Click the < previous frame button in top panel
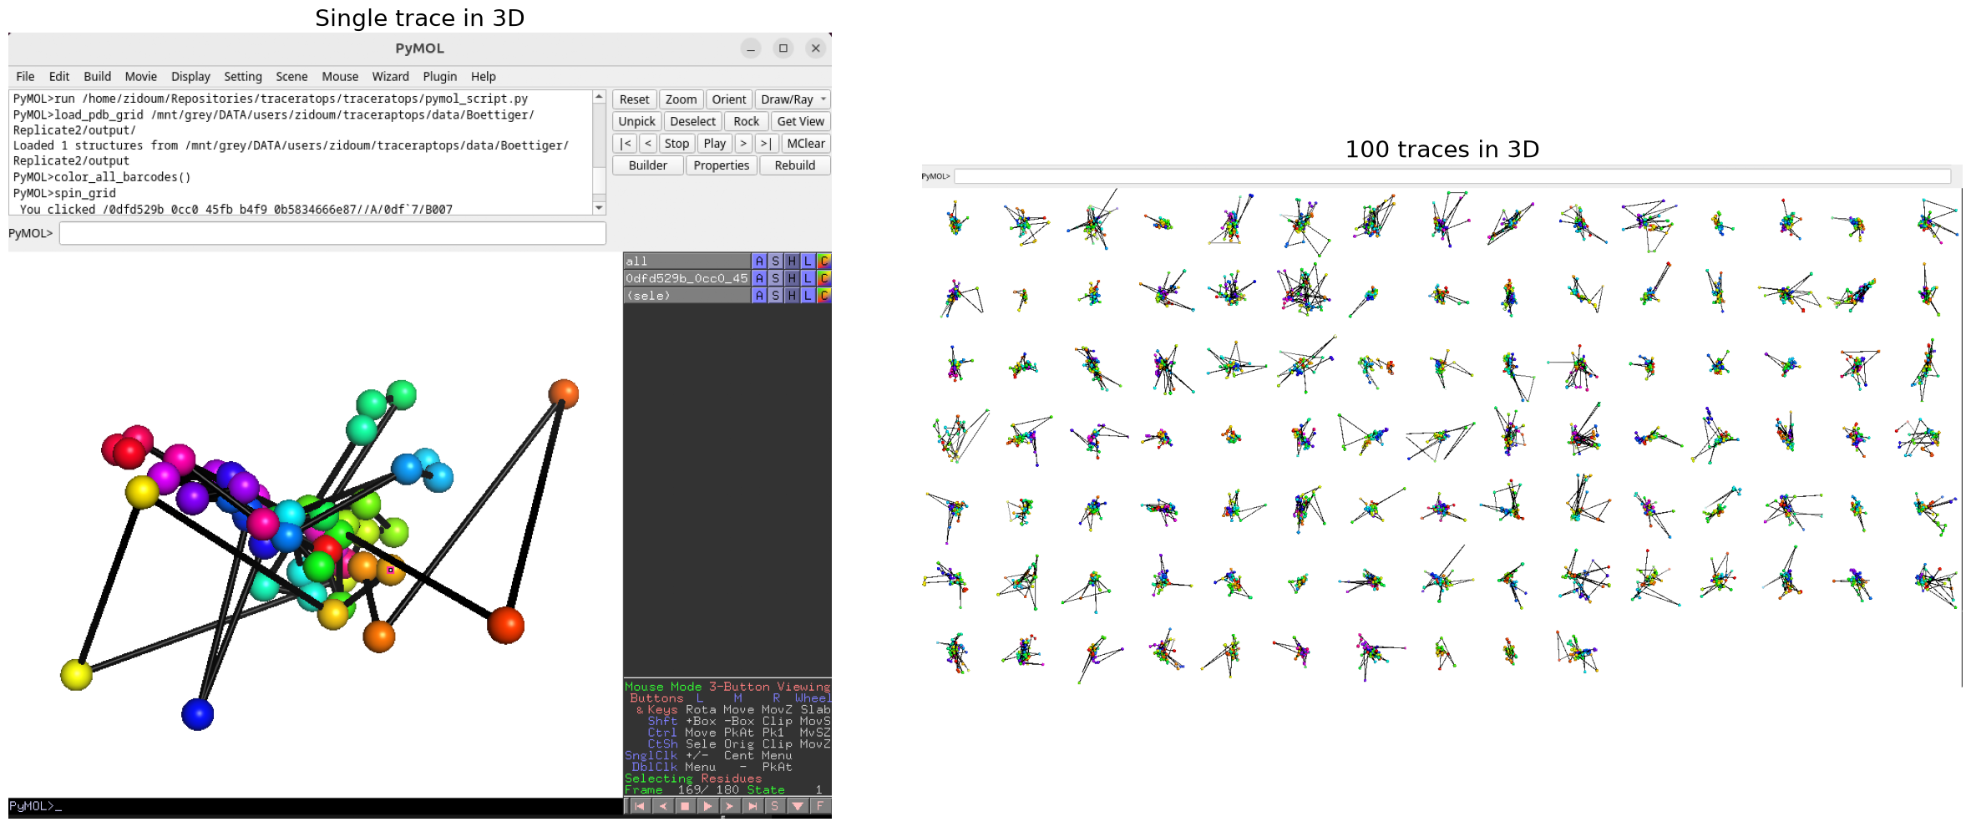The width and height of the screenshot is (1971, 827). coord(648,144)
